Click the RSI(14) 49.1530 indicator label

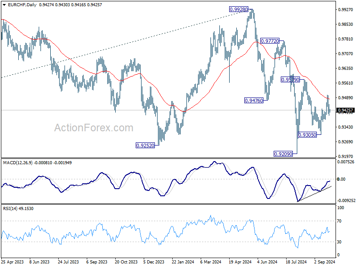point(18,208)
